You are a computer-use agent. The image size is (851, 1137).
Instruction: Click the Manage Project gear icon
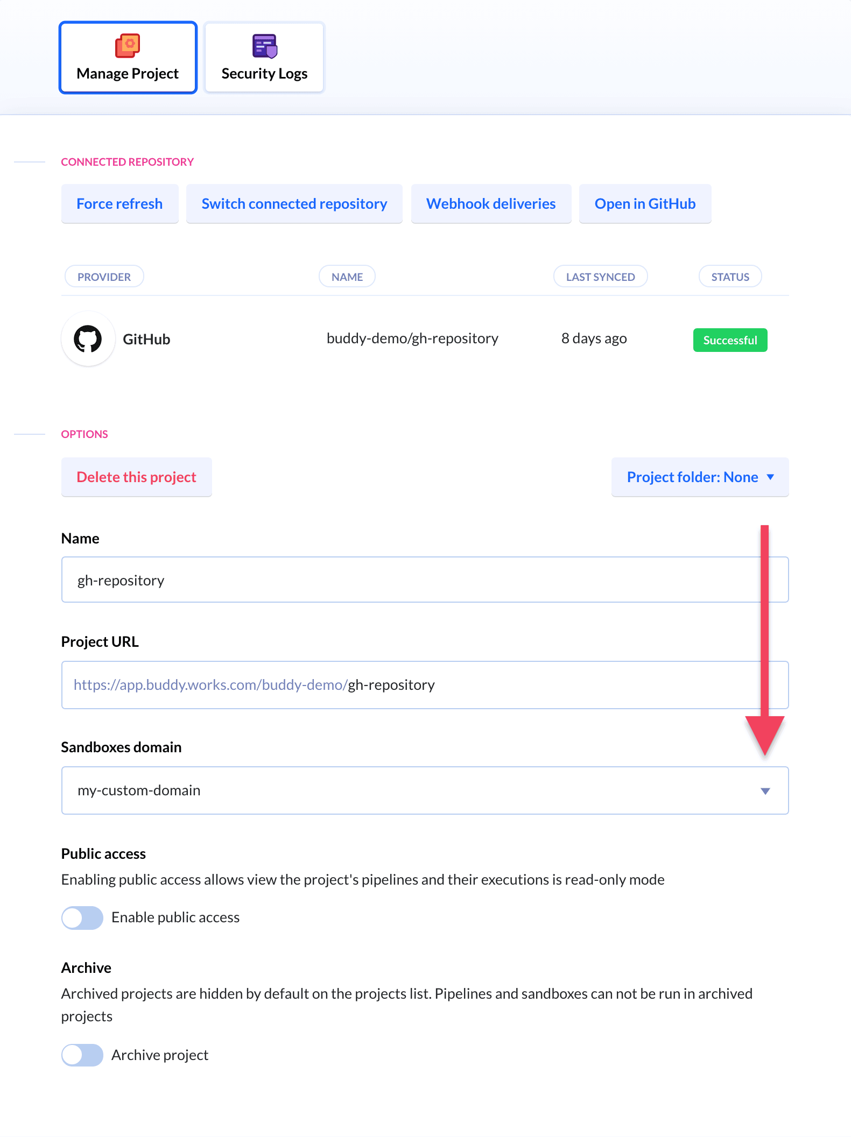point(128,46)
